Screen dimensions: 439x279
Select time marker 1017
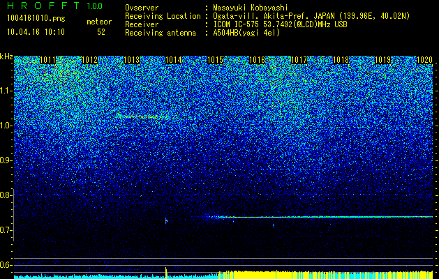[x=299, y=60]
